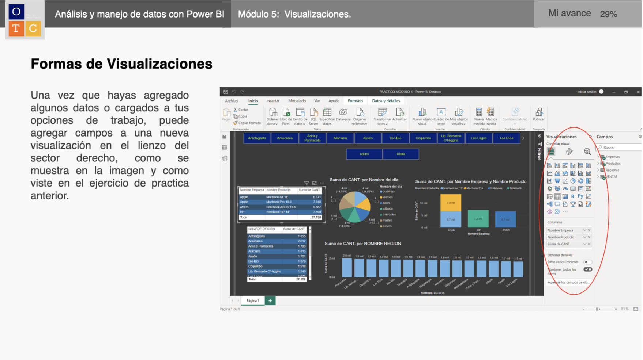
Task: Toggle Mantener todos los filtros switch
Action: (588, 269)
